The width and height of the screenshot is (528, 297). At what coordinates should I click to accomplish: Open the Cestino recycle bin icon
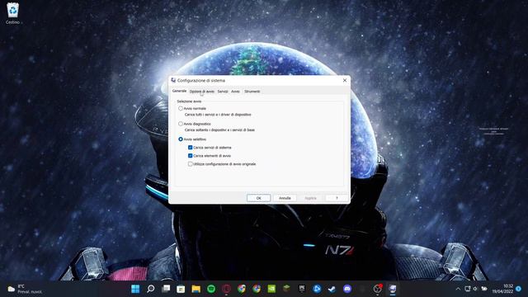click(13, 13)
